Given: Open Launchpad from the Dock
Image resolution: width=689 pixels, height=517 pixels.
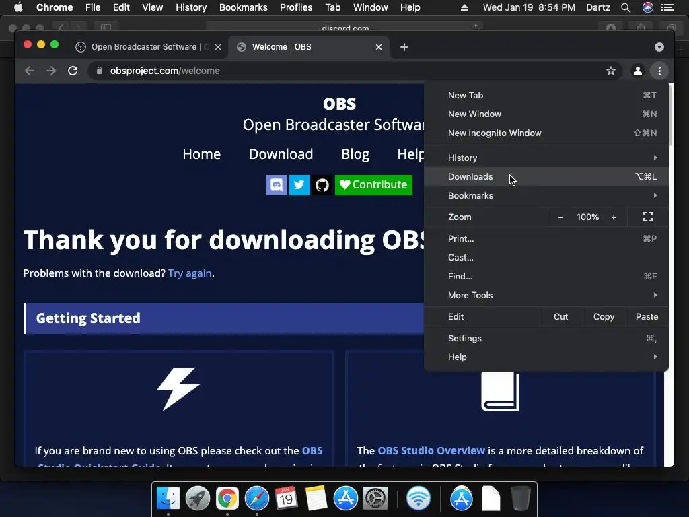Looking at the screenshot, I should tap(197, 499).
